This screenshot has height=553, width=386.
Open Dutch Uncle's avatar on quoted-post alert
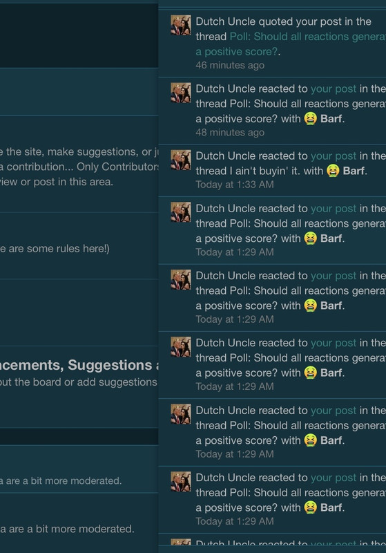pos(181,25)
